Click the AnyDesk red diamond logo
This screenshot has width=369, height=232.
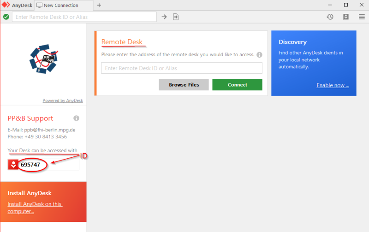[6, 5]
